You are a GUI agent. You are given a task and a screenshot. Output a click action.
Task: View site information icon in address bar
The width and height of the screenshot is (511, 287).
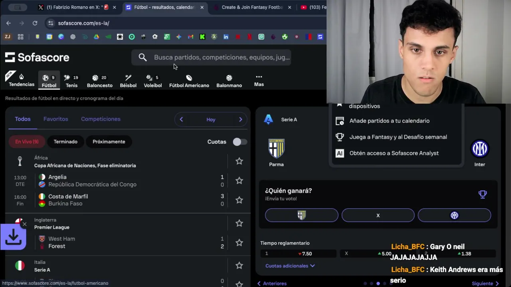pos(51,23)
